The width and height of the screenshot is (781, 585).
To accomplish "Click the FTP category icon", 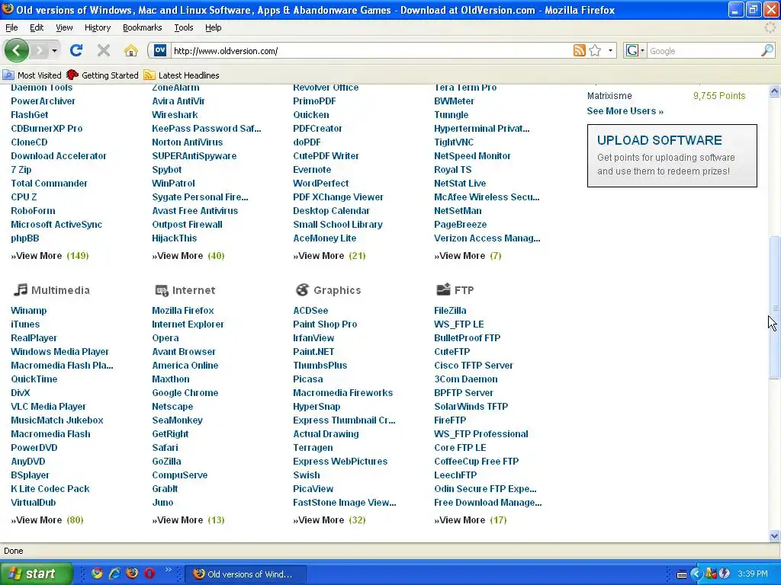I will pyautogui.click(x=443, y=289).
